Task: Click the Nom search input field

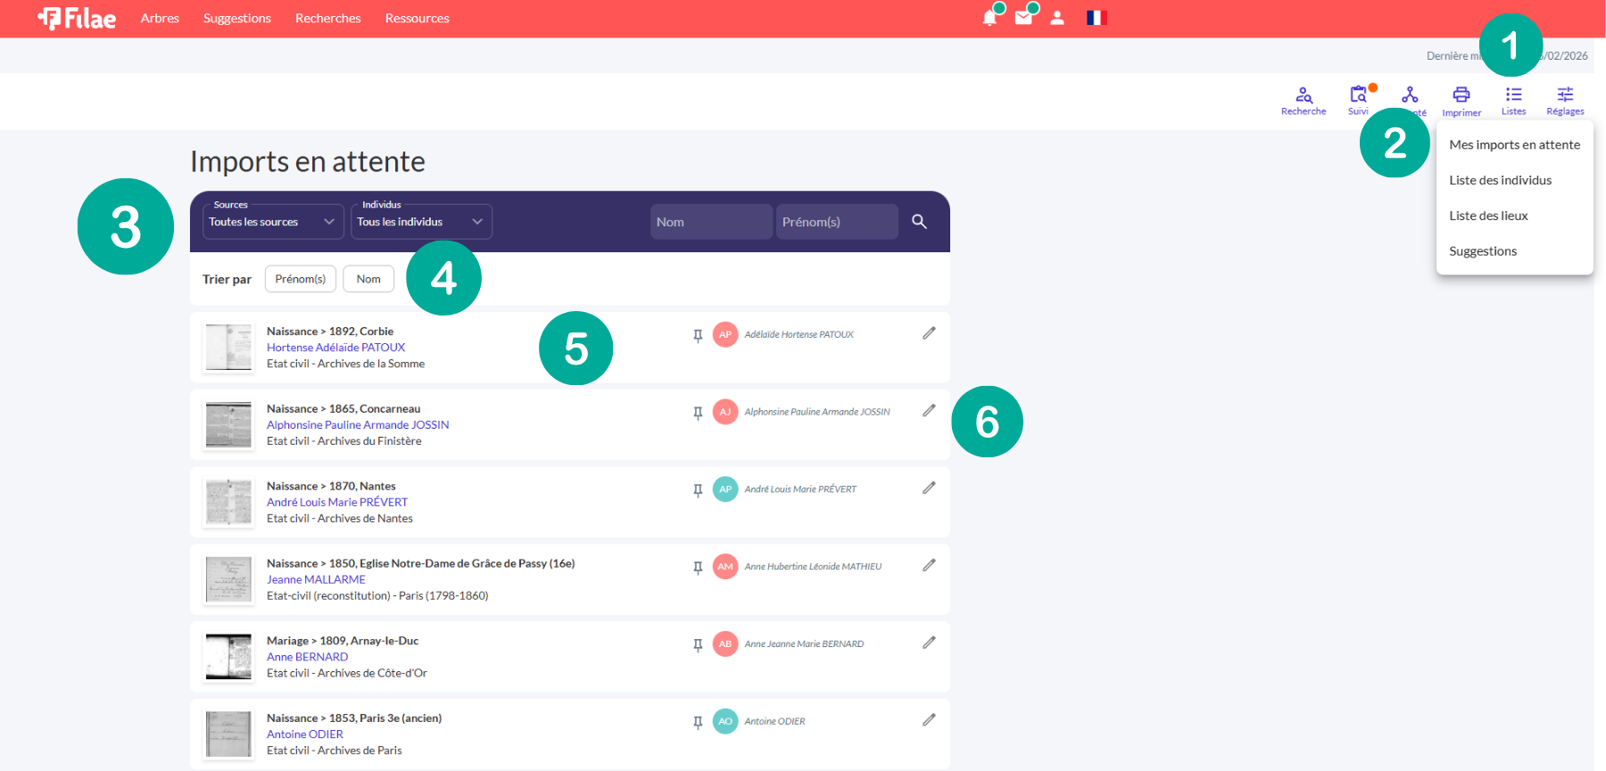Action: (710, 222)
